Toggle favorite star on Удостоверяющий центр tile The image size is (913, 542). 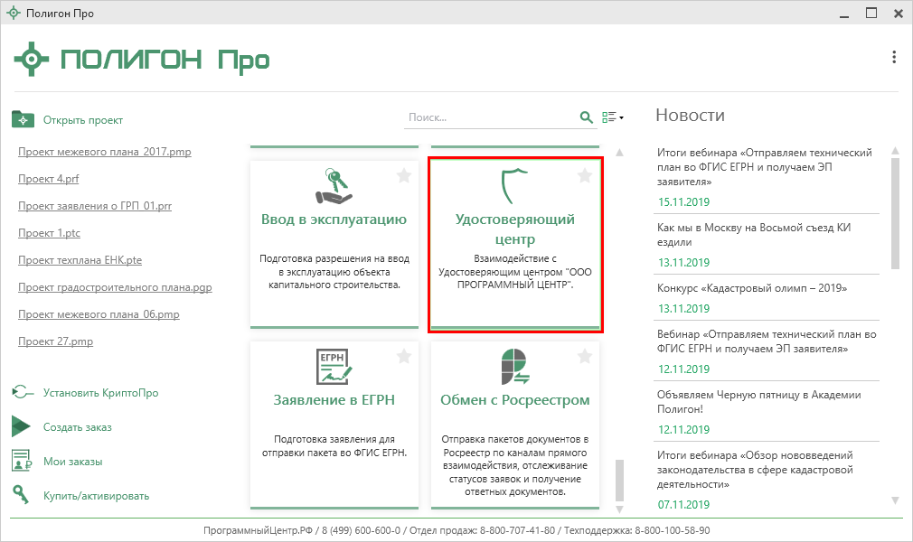click(585, 177)
